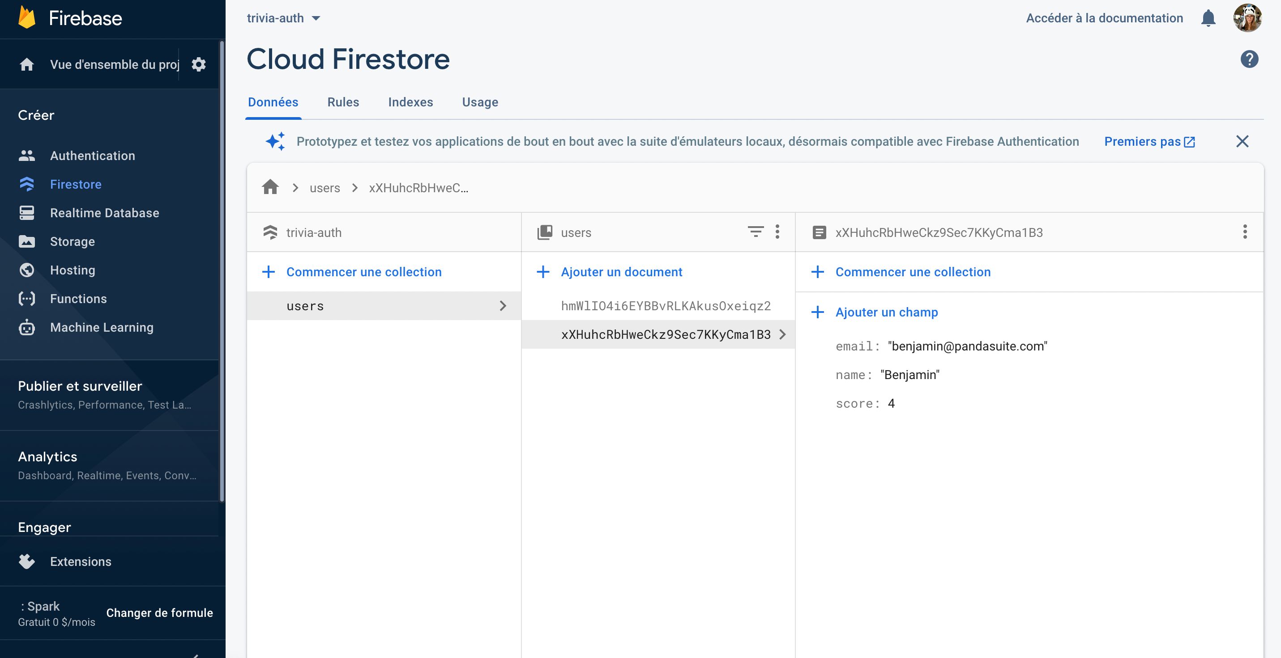Viewport: 1281px width, 658px height.
Task: Open the Storage section
Action: click(72, 241)
